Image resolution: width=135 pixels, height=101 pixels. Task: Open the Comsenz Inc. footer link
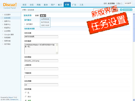coord(14,99)
